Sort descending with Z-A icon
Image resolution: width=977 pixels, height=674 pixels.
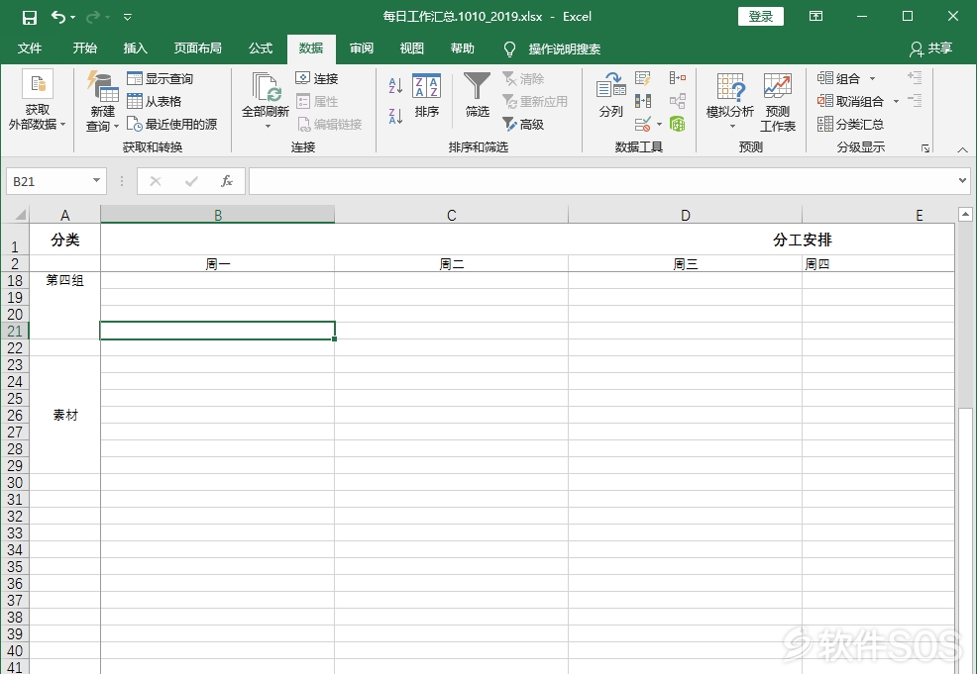395,116
